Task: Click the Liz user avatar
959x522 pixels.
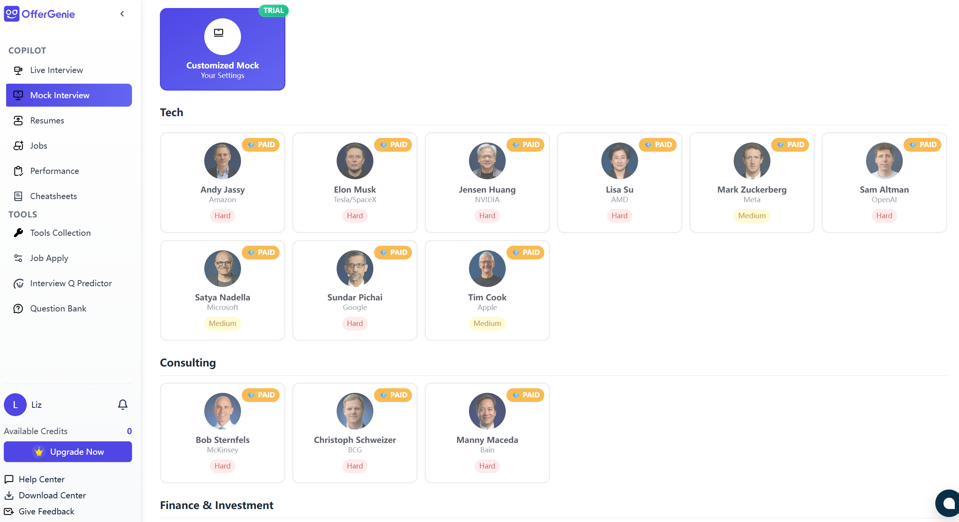Action: click(x=15, y=405)
